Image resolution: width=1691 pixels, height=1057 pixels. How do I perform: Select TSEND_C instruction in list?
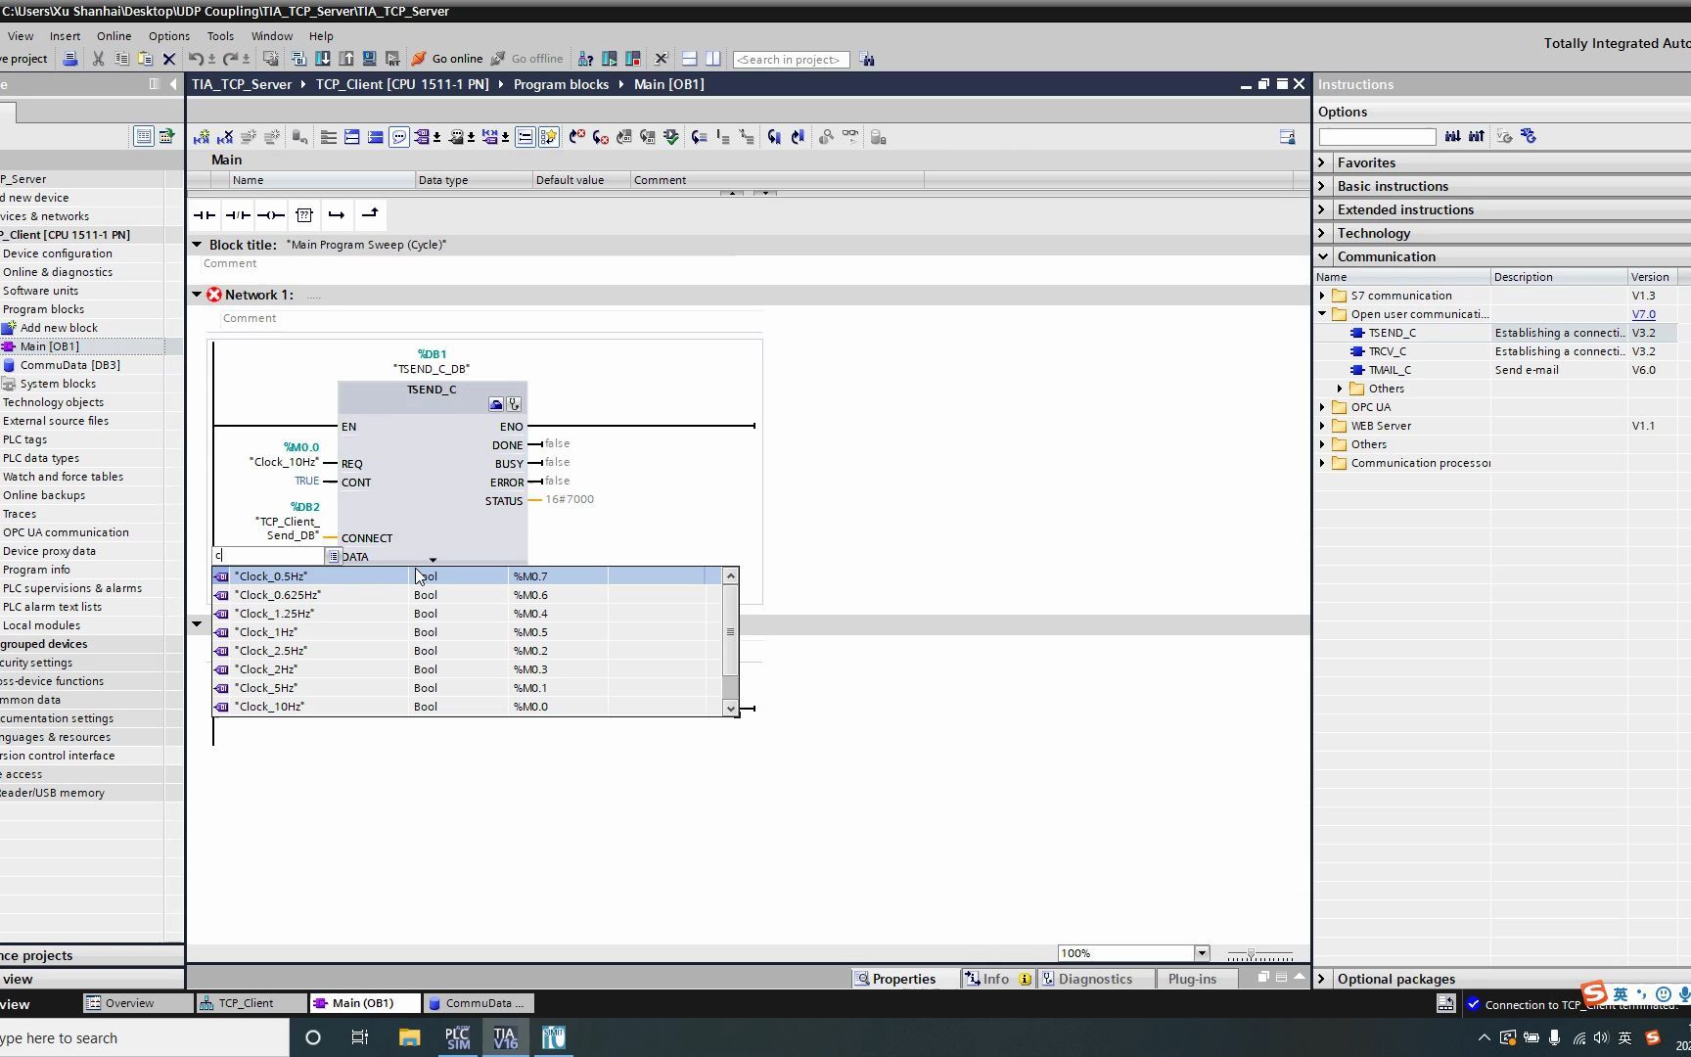(x=1392, y=333)
